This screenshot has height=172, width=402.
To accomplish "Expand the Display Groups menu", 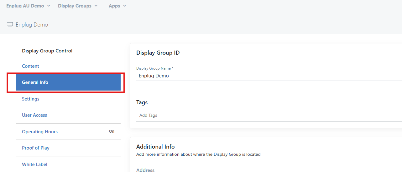I will tap(75, 6).
